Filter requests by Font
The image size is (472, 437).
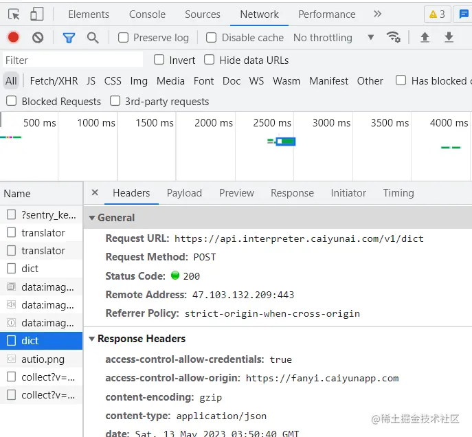click(x=204, y=80)
